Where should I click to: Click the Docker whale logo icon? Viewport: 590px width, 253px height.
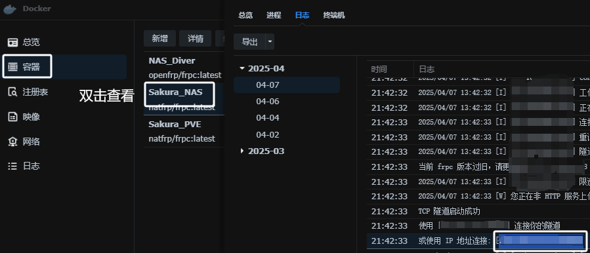point(10,9)
